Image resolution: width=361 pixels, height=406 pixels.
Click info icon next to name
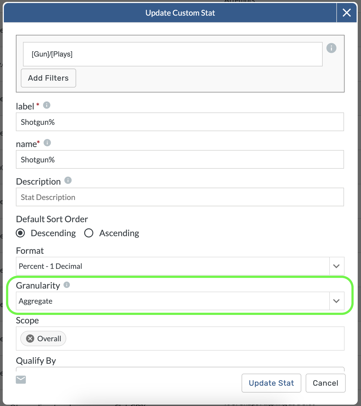point(47,143)
